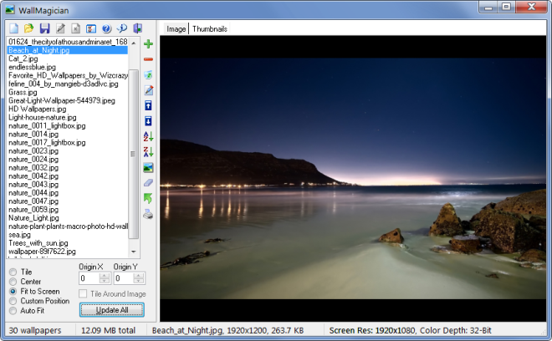
Task: Open the yellow folder icon in toolbar
Action: (29, 28)
